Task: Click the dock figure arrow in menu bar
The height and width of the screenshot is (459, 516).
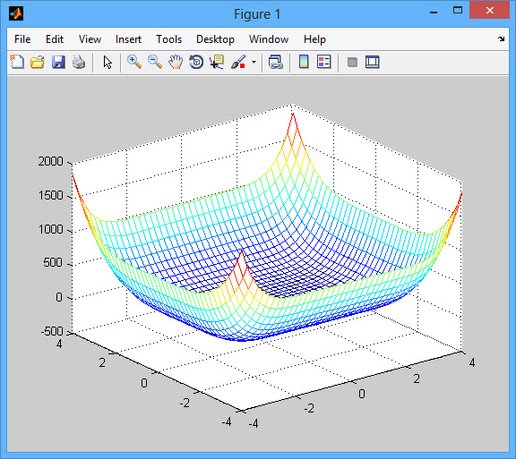Action: coord(501,39)
